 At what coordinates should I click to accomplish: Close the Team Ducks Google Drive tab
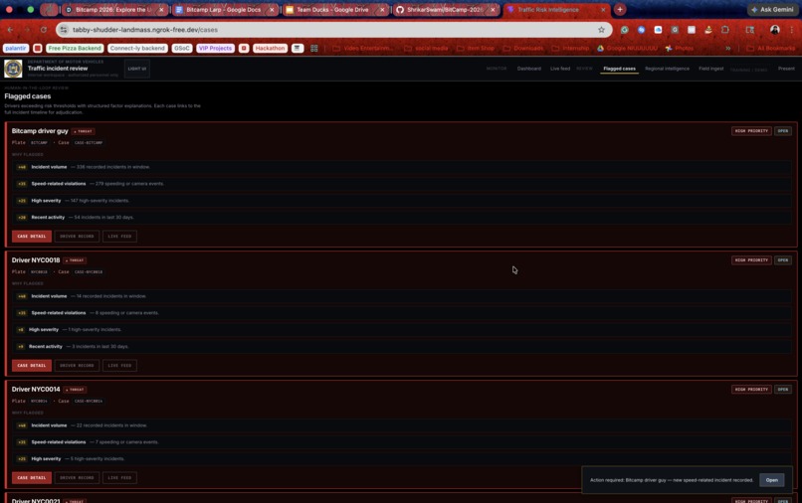pos(382,10)
